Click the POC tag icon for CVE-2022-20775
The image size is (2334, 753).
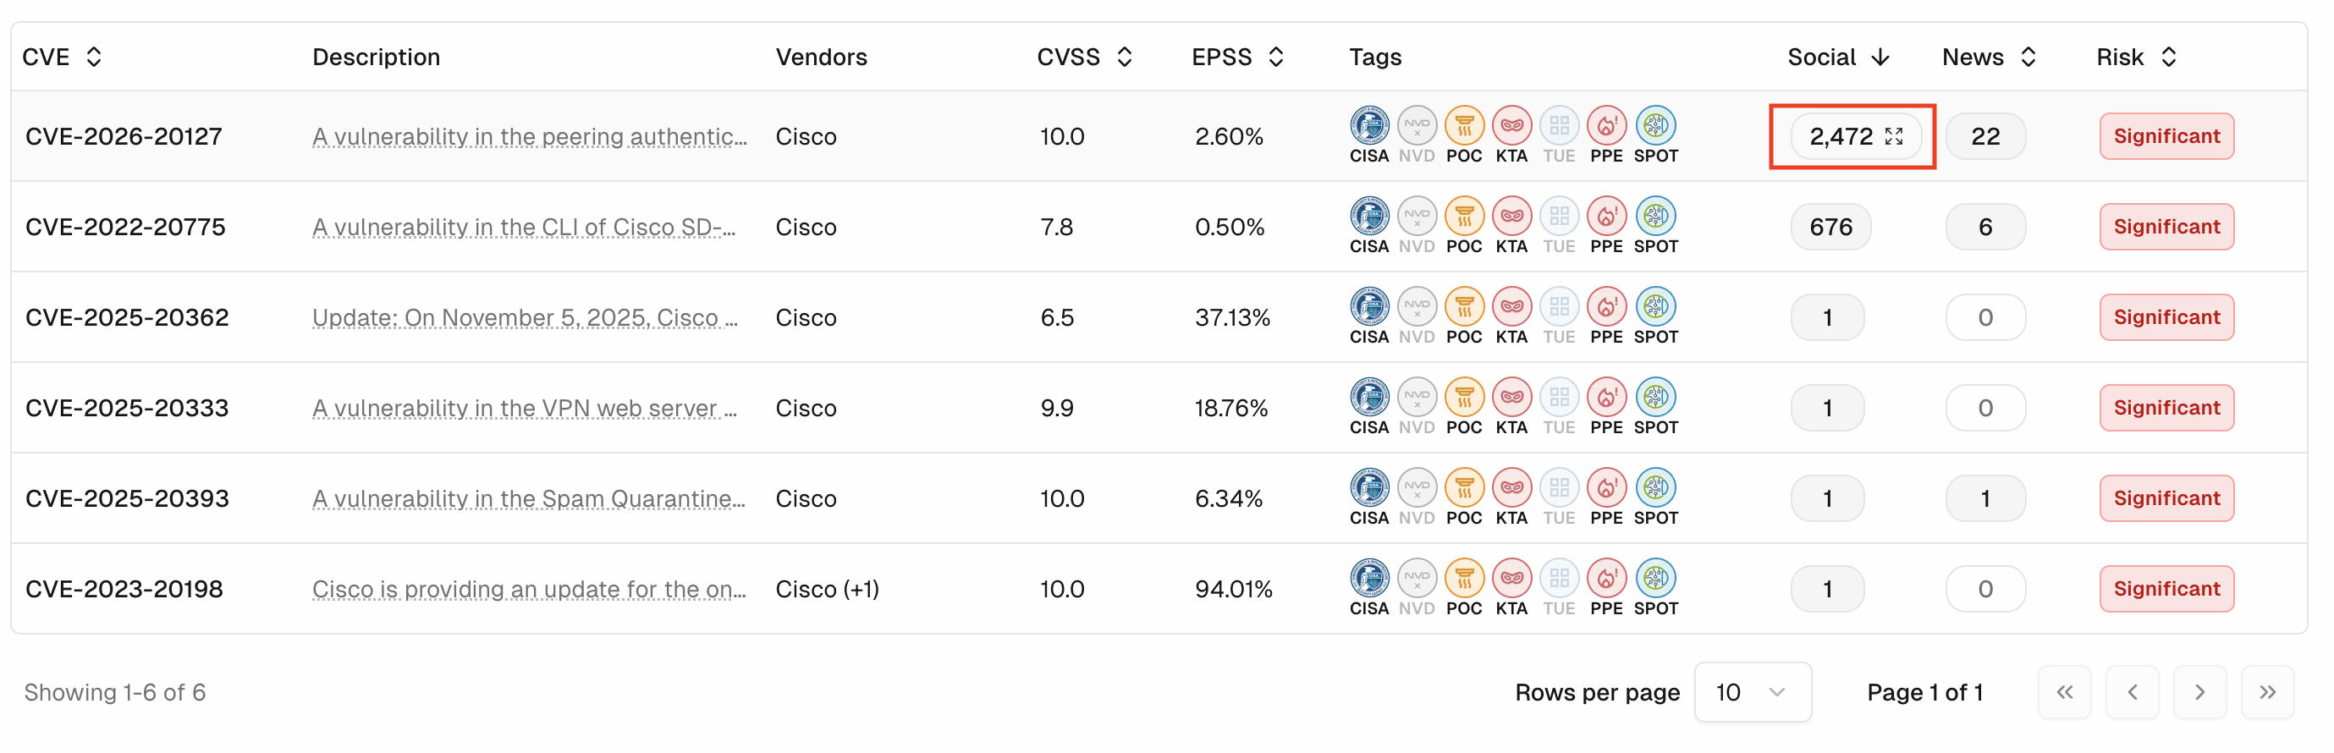tap(1464, 216)
